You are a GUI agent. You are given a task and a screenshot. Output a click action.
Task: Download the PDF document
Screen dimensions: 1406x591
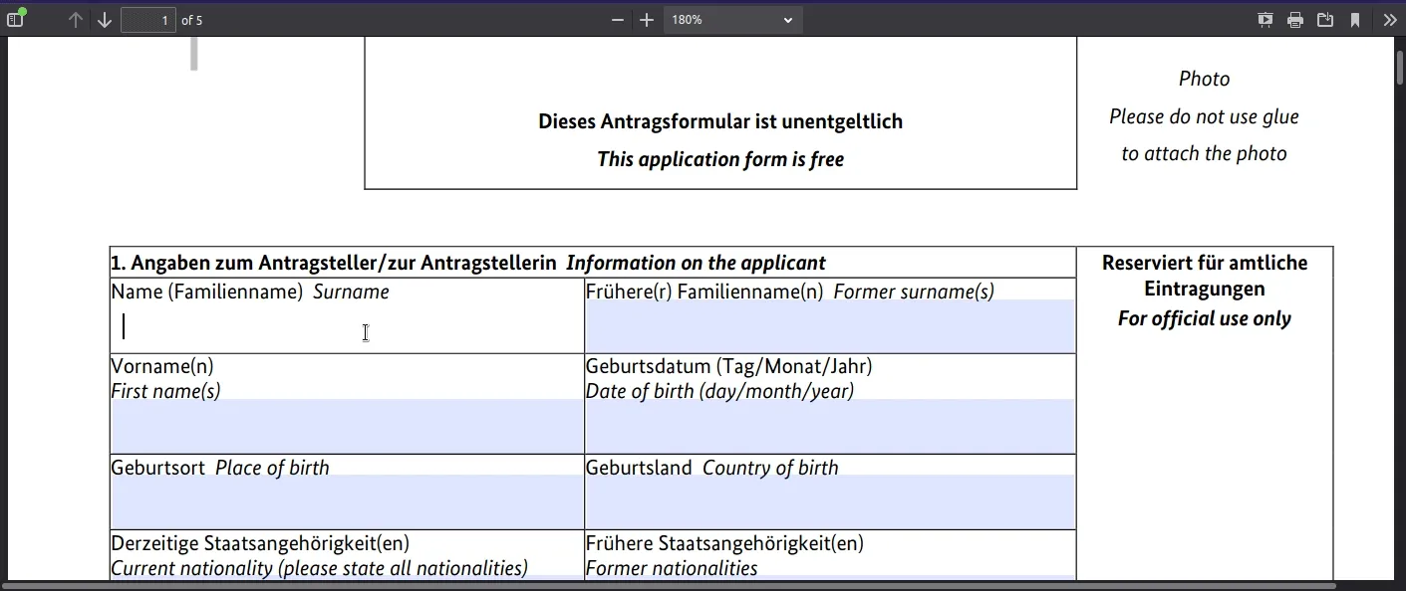tap(1325, 19)
